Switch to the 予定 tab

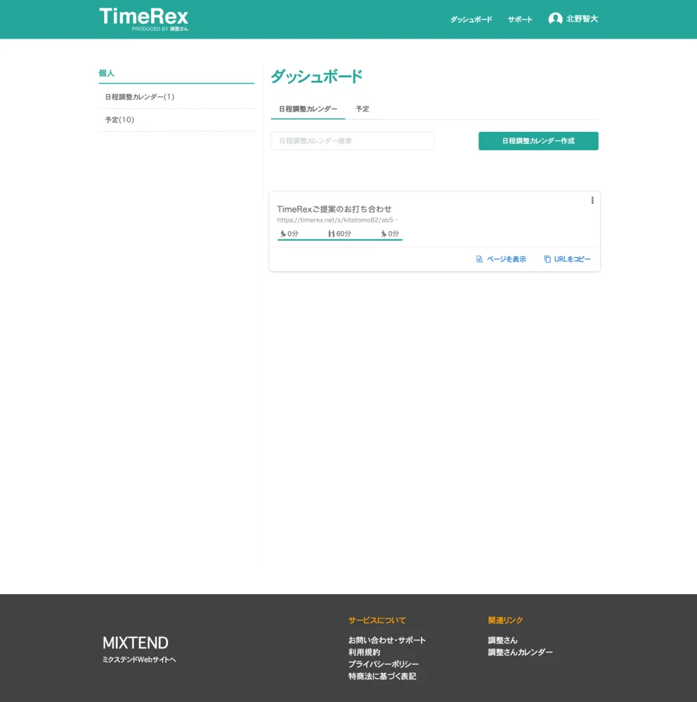pyautogui.click(x=362, y=109)
